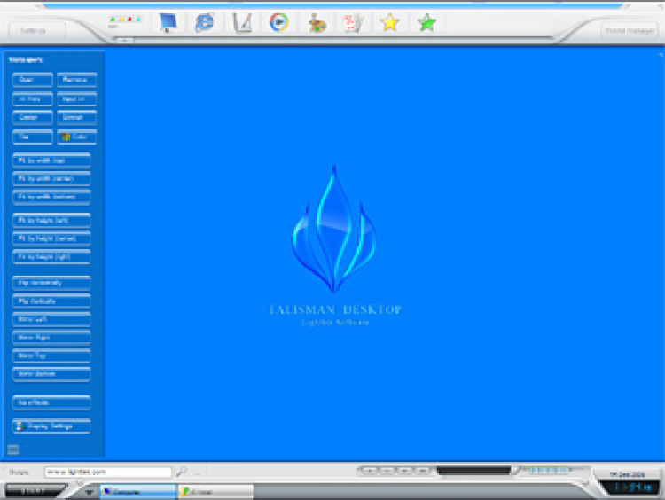Launch the solitaire cards icon
665x500 pixels.
[x=353, y=22]
